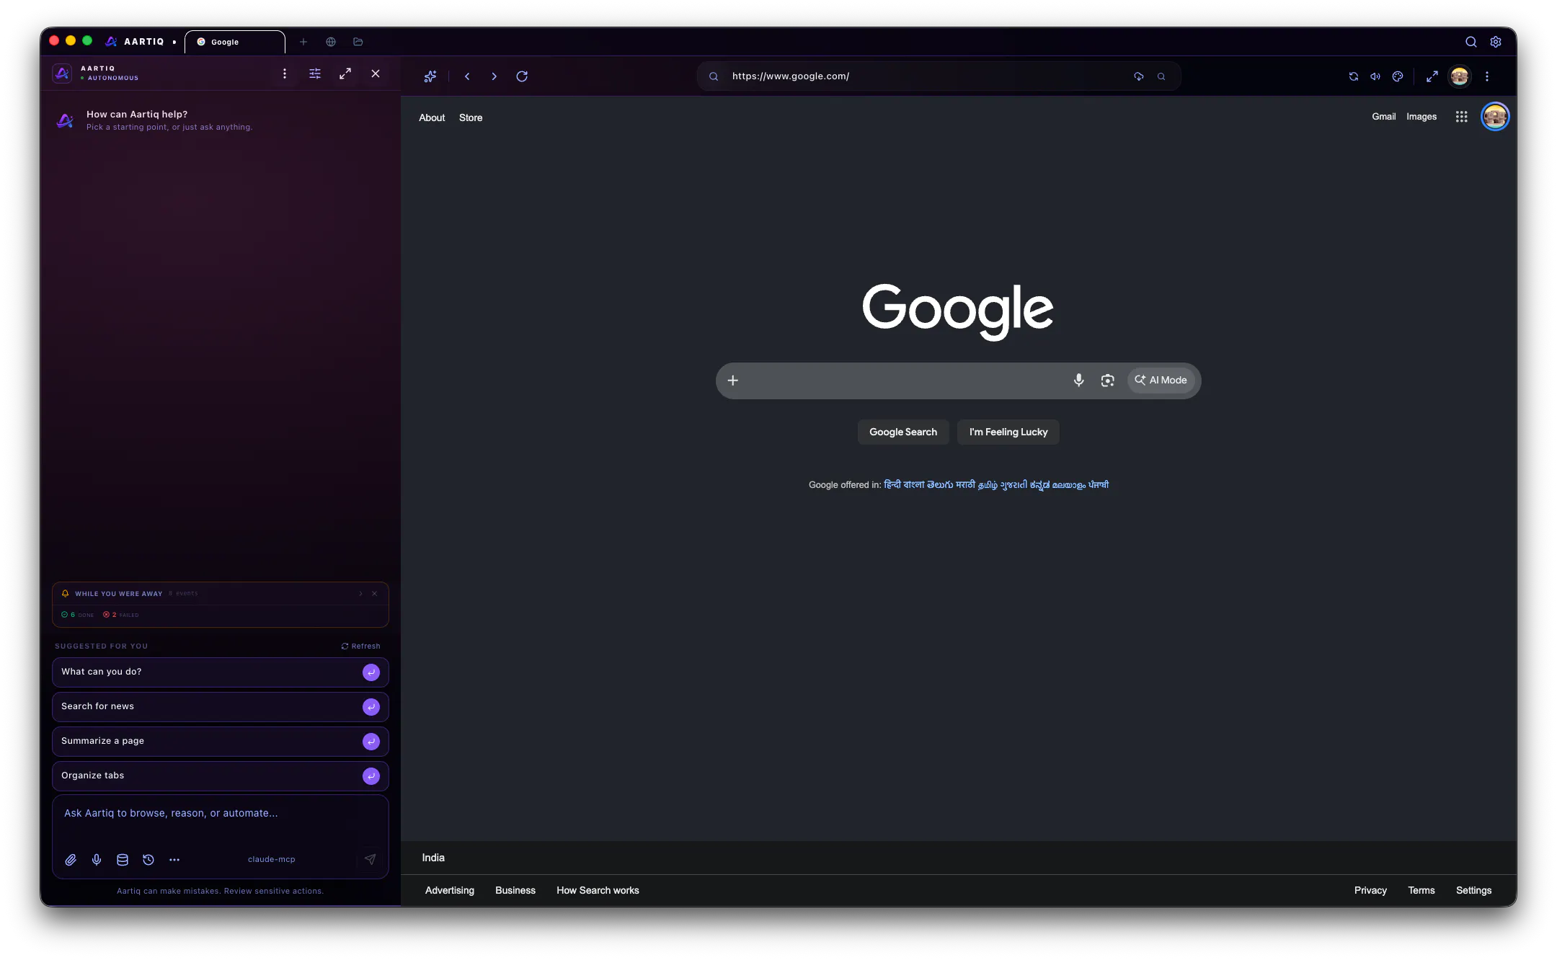Viewport: 1557px width, 960px height.
Task: Start voice search with the microphone
Action: [1079, 381]
